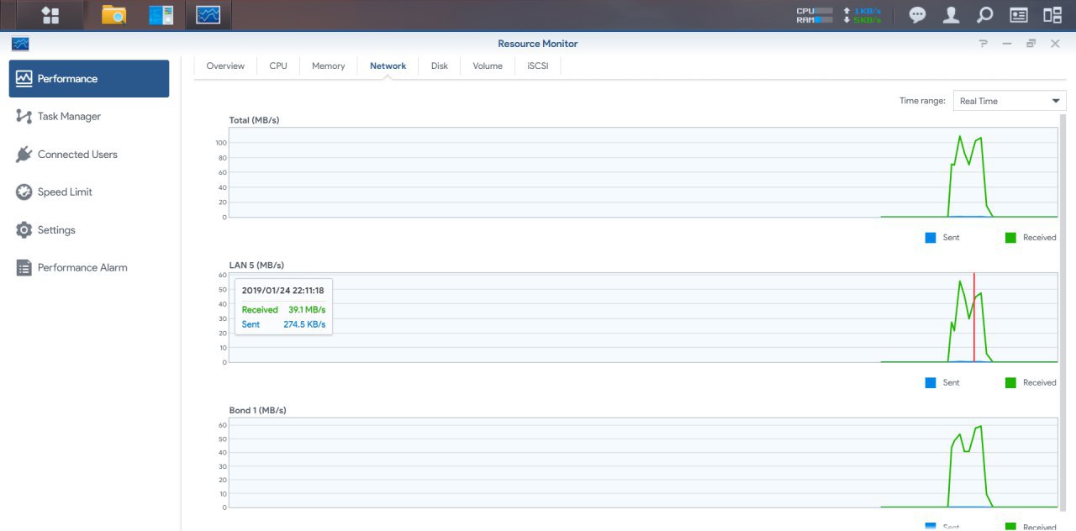Viewport: 1076px width, 531px height.
Task: Toggle Received series in Total chart legend
Action: [1031, 238]
